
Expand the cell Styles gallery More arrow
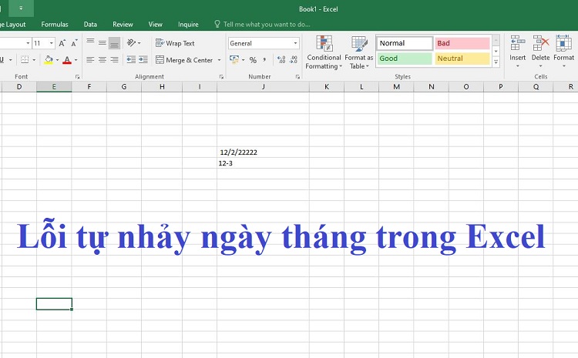pos(496,62)
